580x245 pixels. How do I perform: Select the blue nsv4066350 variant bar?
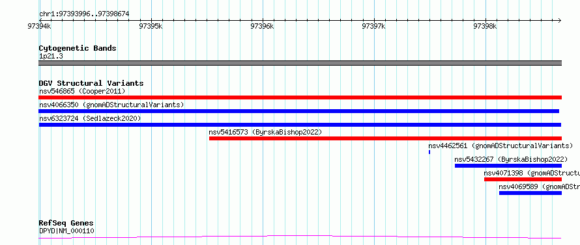pos(299,111)
